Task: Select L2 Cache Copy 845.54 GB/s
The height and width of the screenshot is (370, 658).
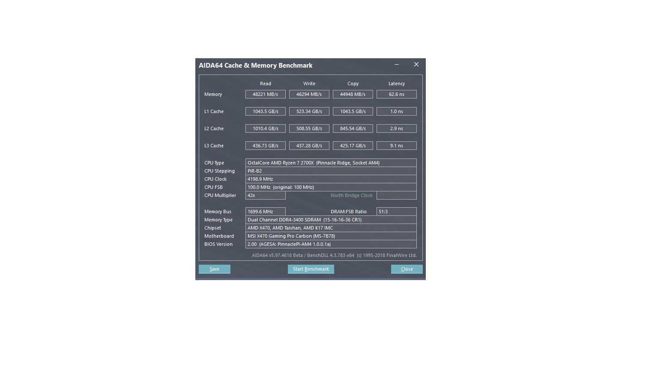Action: (x=353, y=128)
